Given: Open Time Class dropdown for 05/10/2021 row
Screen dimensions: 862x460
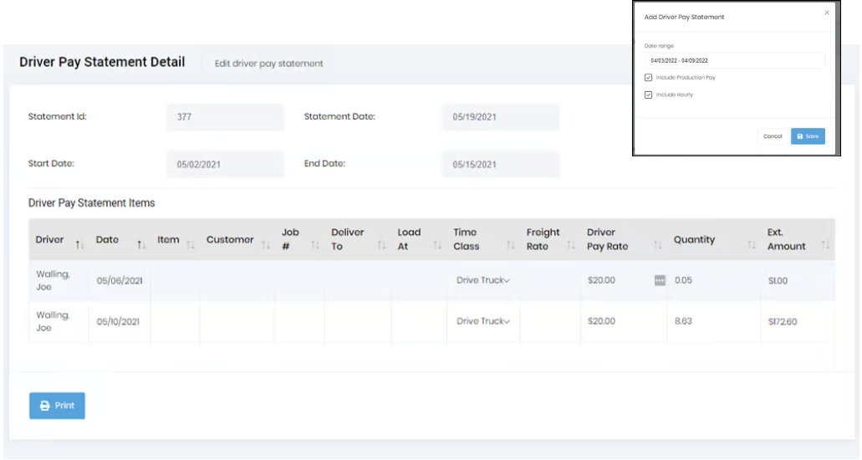Looking at the screenshot, I should click(x=482, y=321).
